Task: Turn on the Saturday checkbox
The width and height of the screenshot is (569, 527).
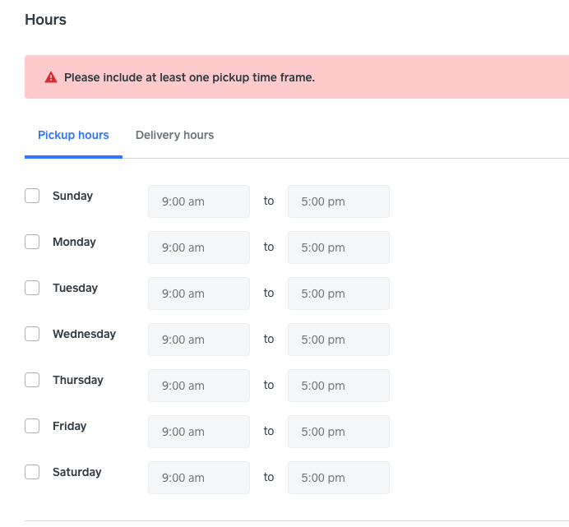Action: (x=32, y=472)
